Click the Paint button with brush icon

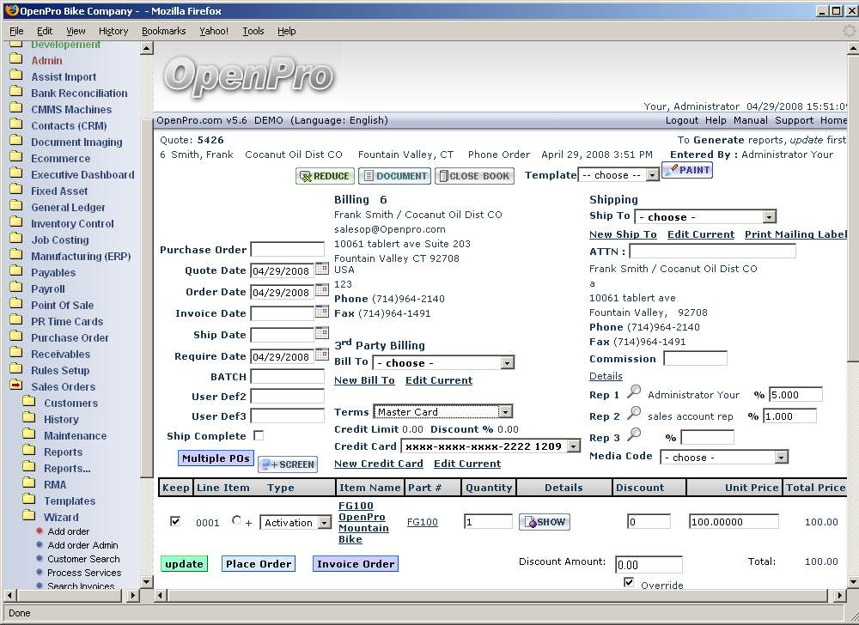[x=686, y=170]
